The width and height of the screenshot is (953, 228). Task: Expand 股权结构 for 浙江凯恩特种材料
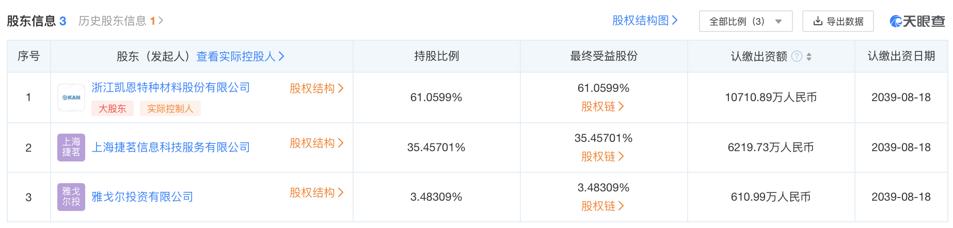316,88
